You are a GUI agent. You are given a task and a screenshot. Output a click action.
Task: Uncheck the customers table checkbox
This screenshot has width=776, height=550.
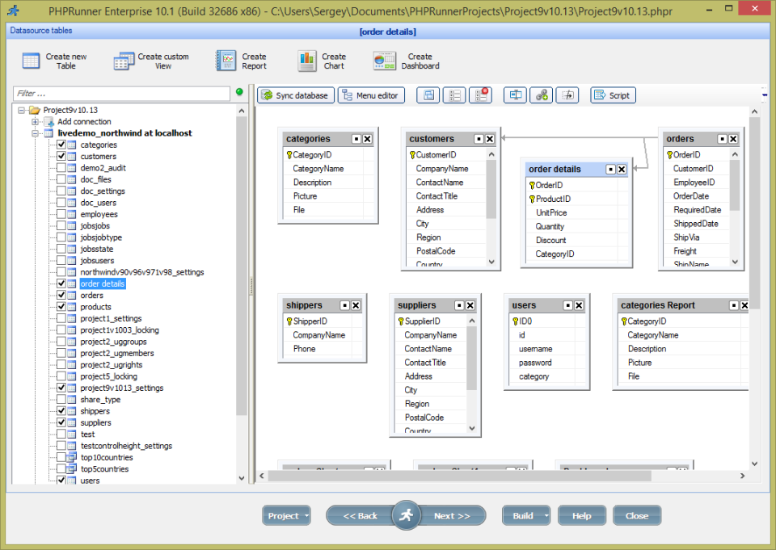pos(61,157)
